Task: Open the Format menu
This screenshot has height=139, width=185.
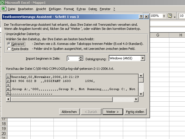Action: coord(69,9)
